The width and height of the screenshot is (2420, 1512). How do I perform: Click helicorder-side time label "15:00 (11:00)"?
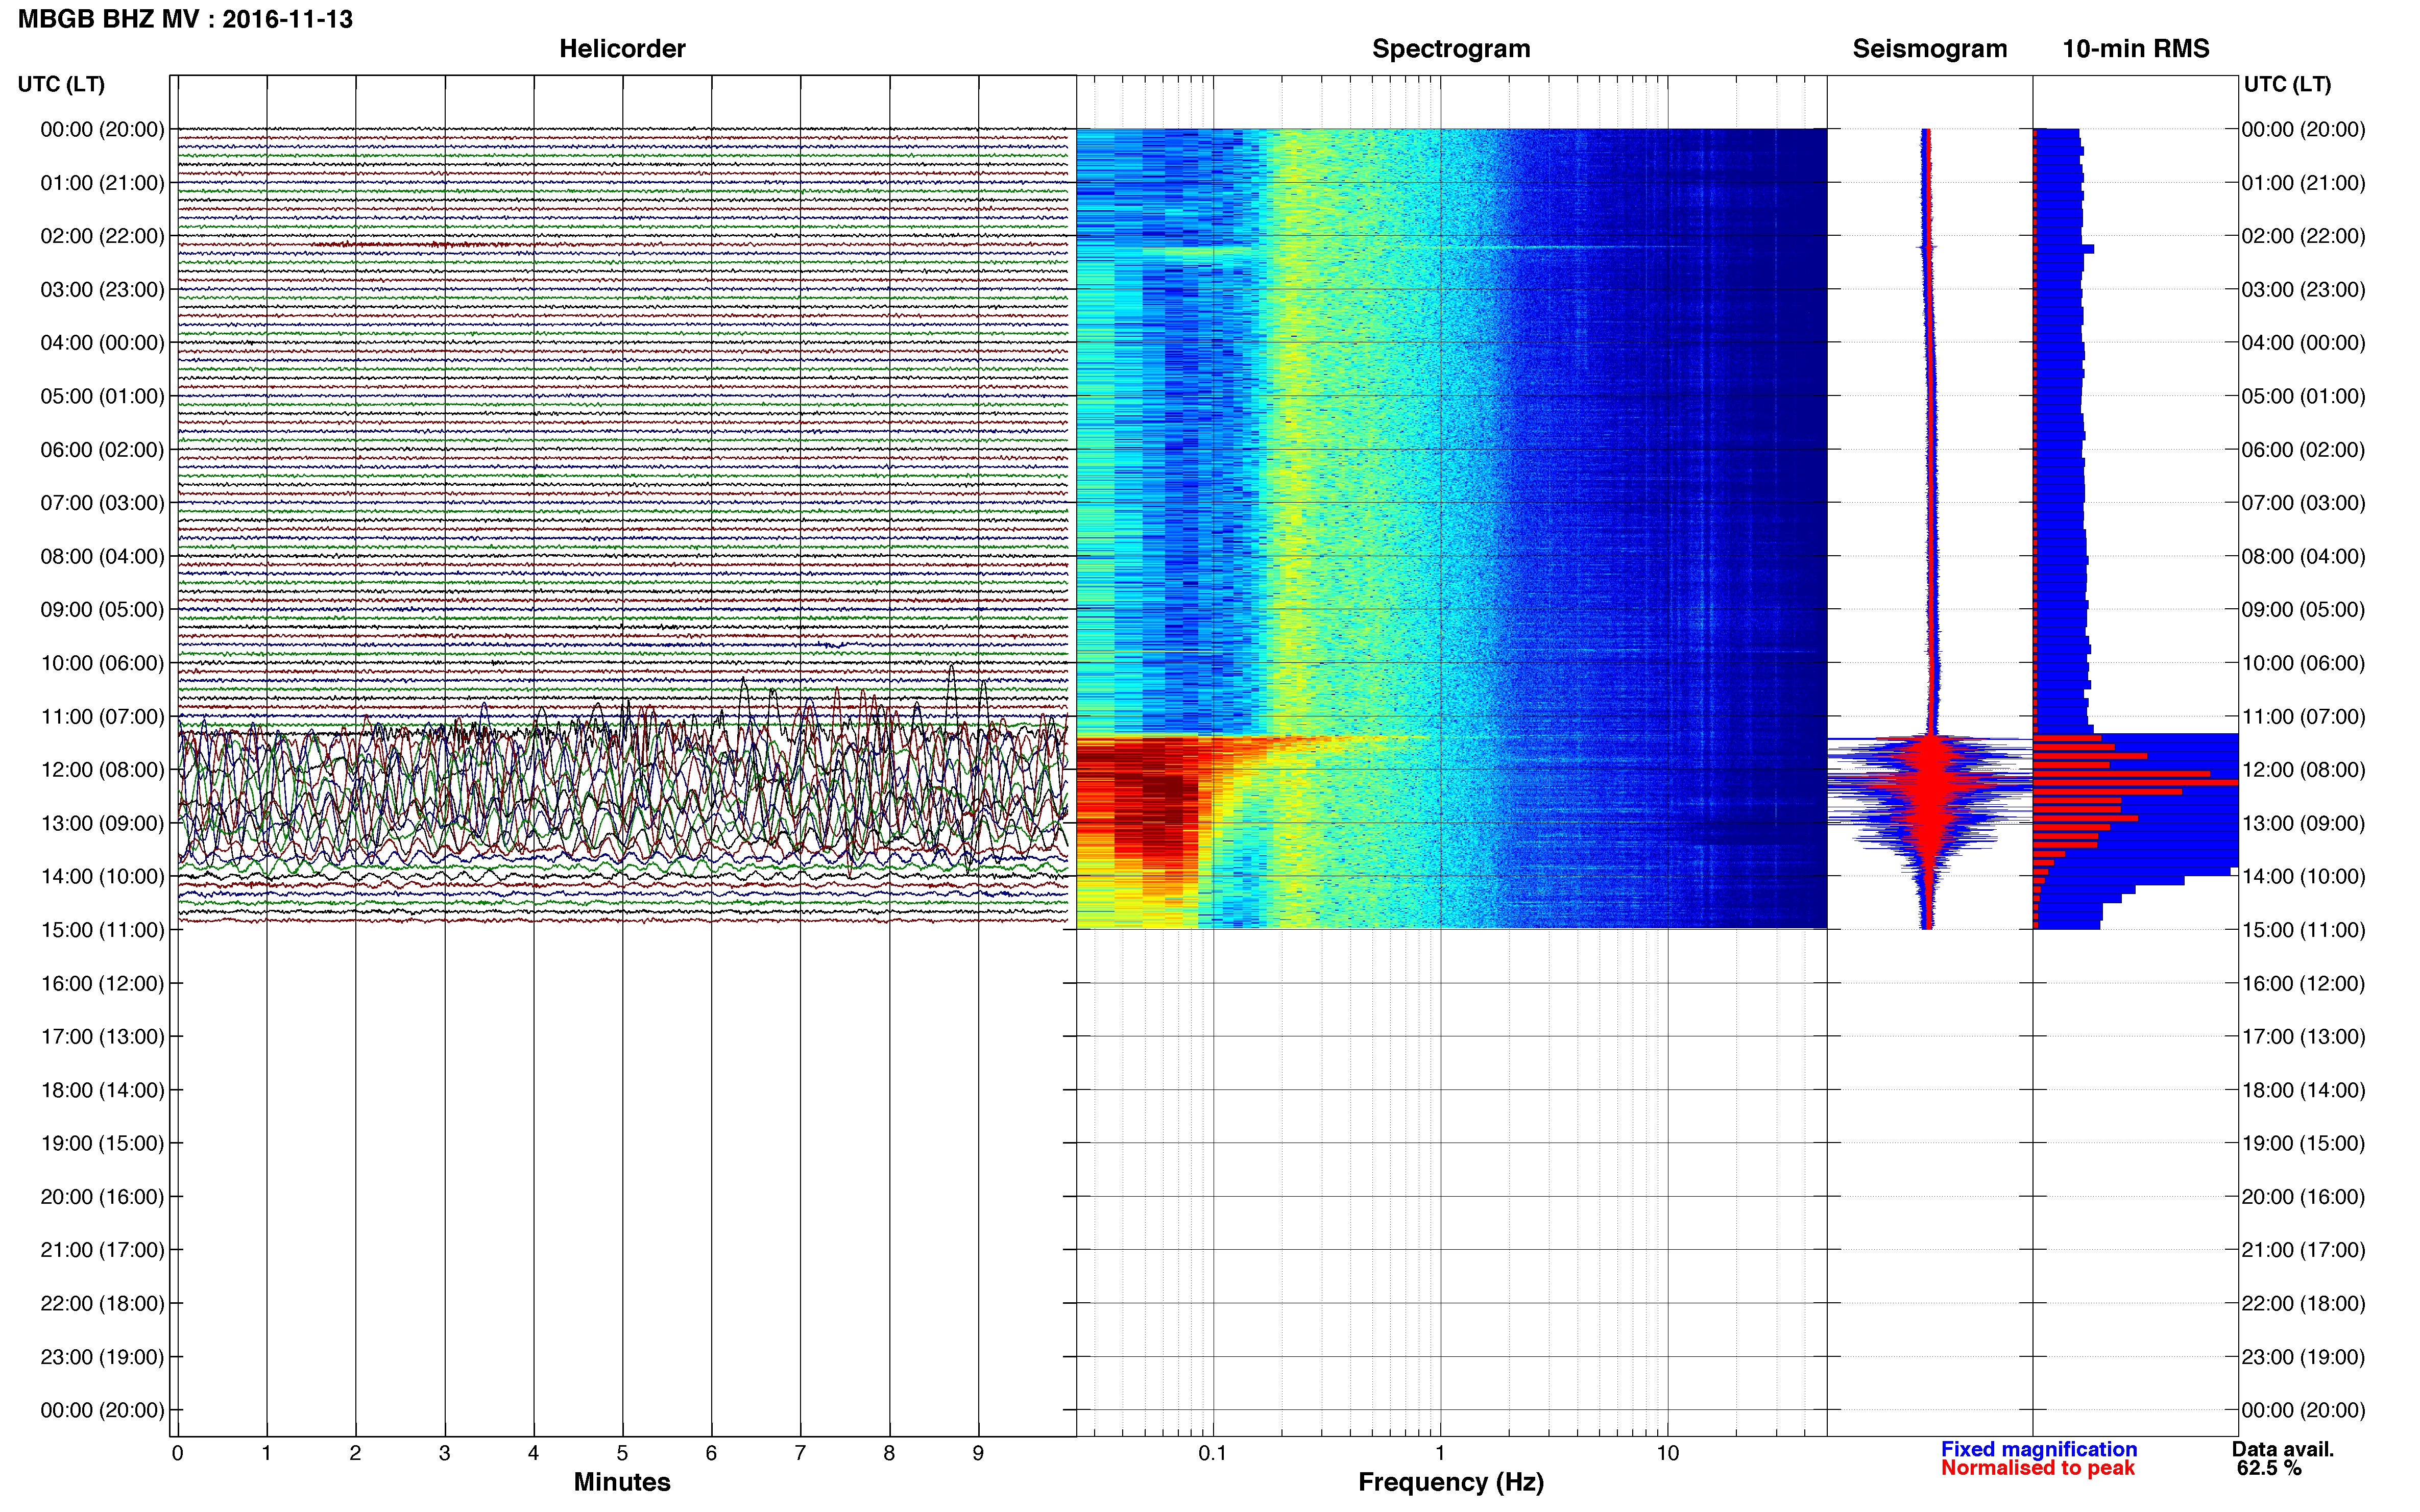tap(102, 930)
